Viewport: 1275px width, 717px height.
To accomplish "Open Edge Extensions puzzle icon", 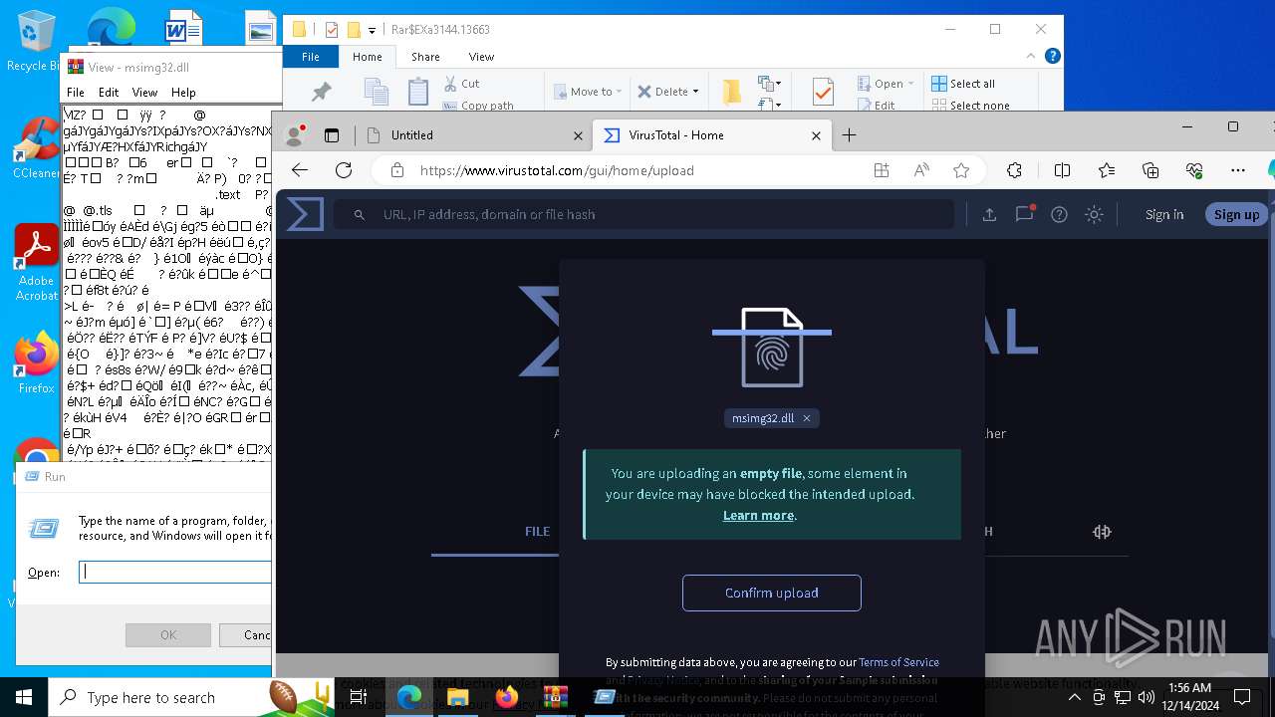I will [1015, 170].
